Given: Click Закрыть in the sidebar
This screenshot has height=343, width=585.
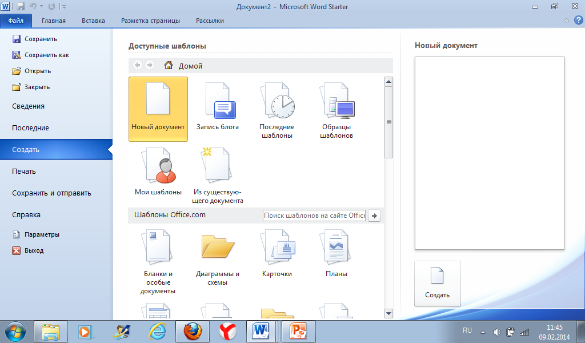Looking at the screenshot, I should pos(31,87).
